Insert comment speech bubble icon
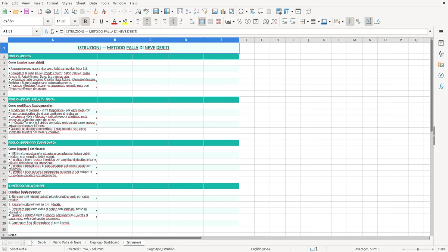Image resolution: width=448 pixels, height=252 pixels. (x=261, y=12)
